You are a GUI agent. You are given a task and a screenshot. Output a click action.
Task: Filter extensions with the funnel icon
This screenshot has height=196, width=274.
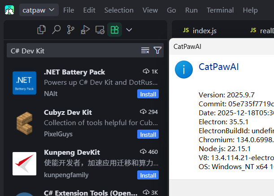click(x=157, y=50)
